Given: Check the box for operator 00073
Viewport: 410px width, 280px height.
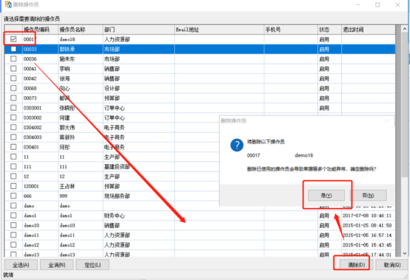Looking at the screenshot, I should click(x=13, y=98).
